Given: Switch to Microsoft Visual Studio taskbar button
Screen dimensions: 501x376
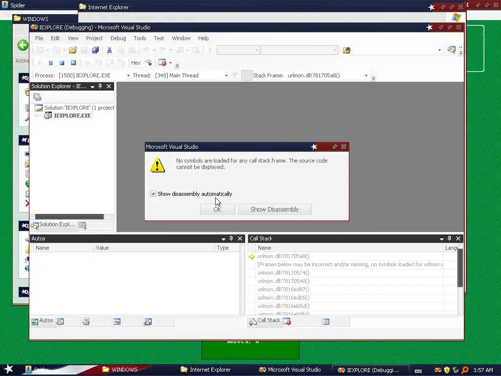Looking at the screenshot, I should point(290,370).
